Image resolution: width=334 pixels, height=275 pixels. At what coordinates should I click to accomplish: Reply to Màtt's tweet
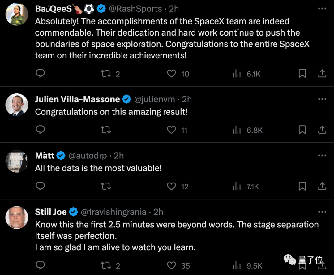40,186
